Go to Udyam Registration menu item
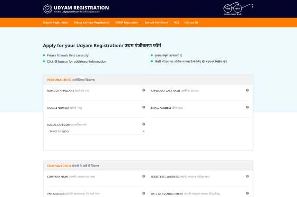Screen dimensions: 297x197 click(56, 22)
